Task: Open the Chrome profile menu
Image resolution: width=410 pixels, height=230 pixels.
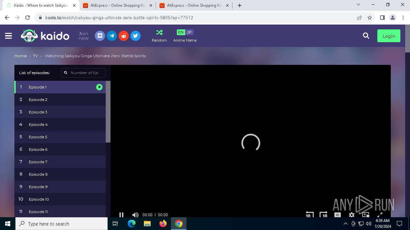Action: pos(393,18)
